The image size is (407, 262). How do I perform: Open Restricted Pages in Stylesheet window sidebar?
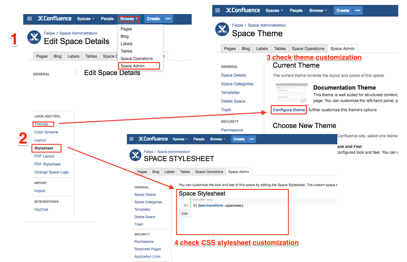coord(148,249)
